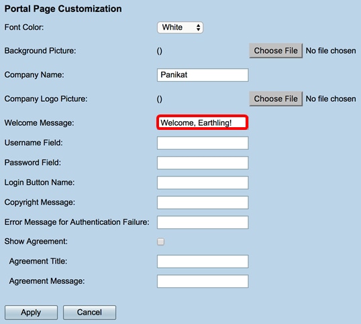The width and height of the screenshot is (361, 324).
Task: Select the 'Company Logo Picture:' label
Action: pos(46,99)
